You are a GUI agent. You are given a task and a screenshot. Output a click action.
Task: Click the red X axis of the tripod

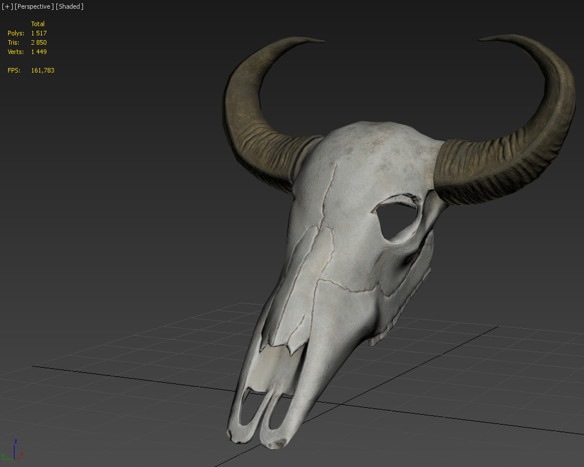pos(18,458)
